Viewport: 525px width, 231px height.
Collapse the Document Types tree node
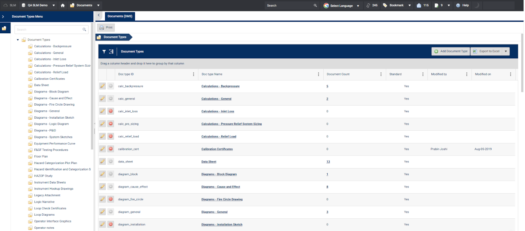(18, 40)
